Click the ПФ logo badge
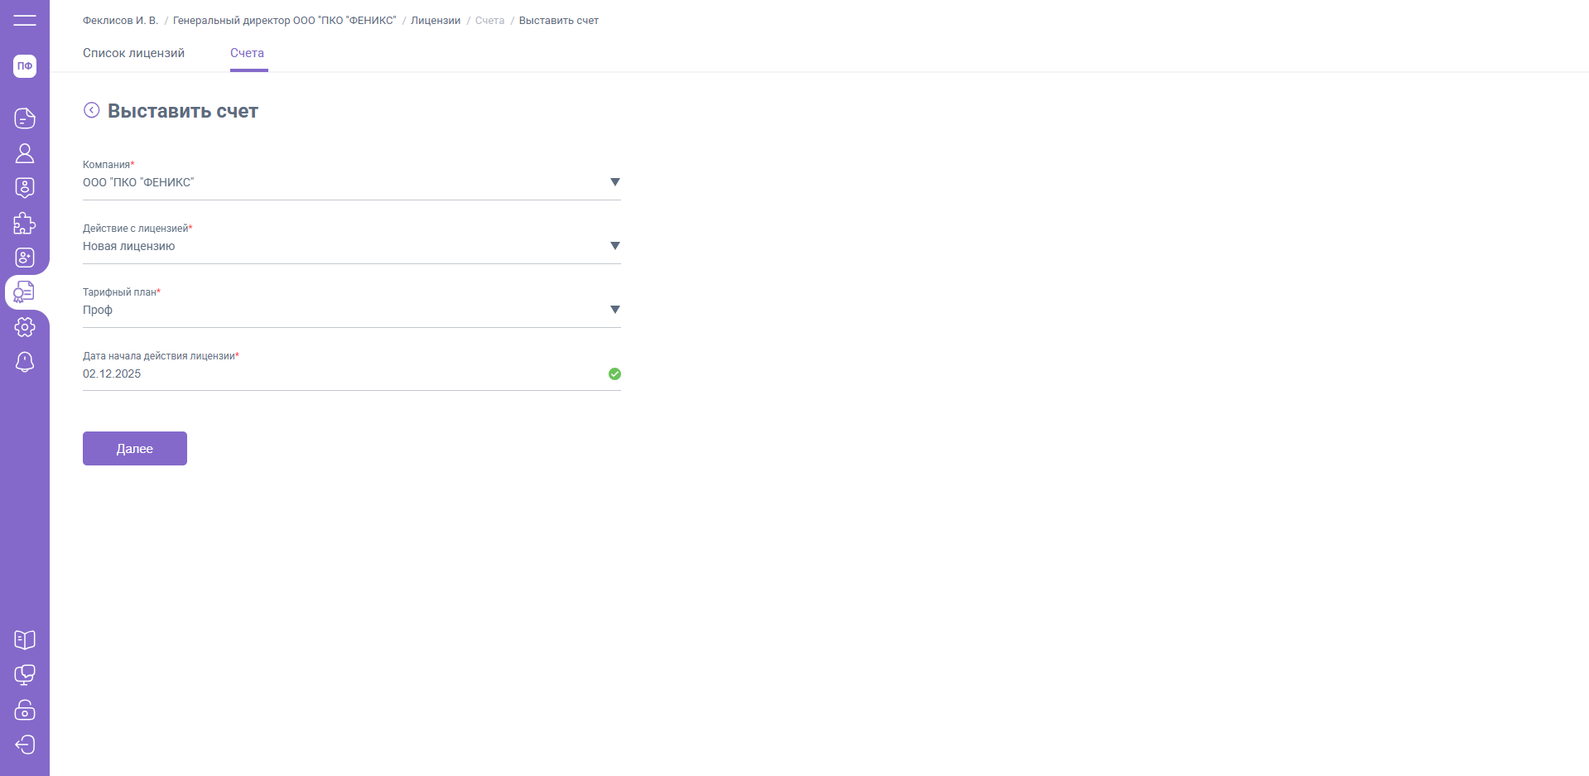Image resolution: width=1589 pixels, height=776 pixels. coord(25,66)
